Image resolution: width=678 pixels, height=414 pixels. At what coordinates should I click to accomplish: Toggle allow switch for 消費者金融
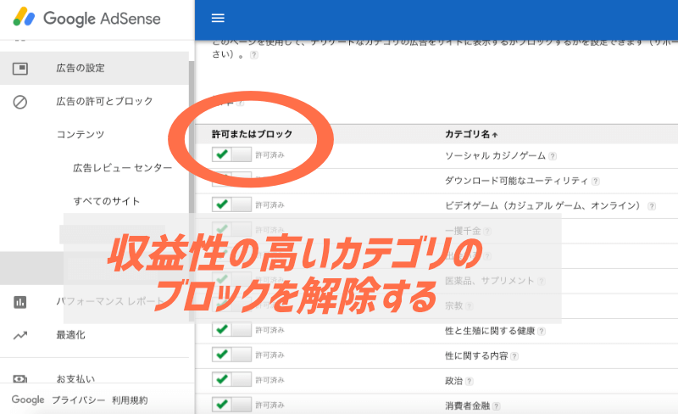coord(231,405)
